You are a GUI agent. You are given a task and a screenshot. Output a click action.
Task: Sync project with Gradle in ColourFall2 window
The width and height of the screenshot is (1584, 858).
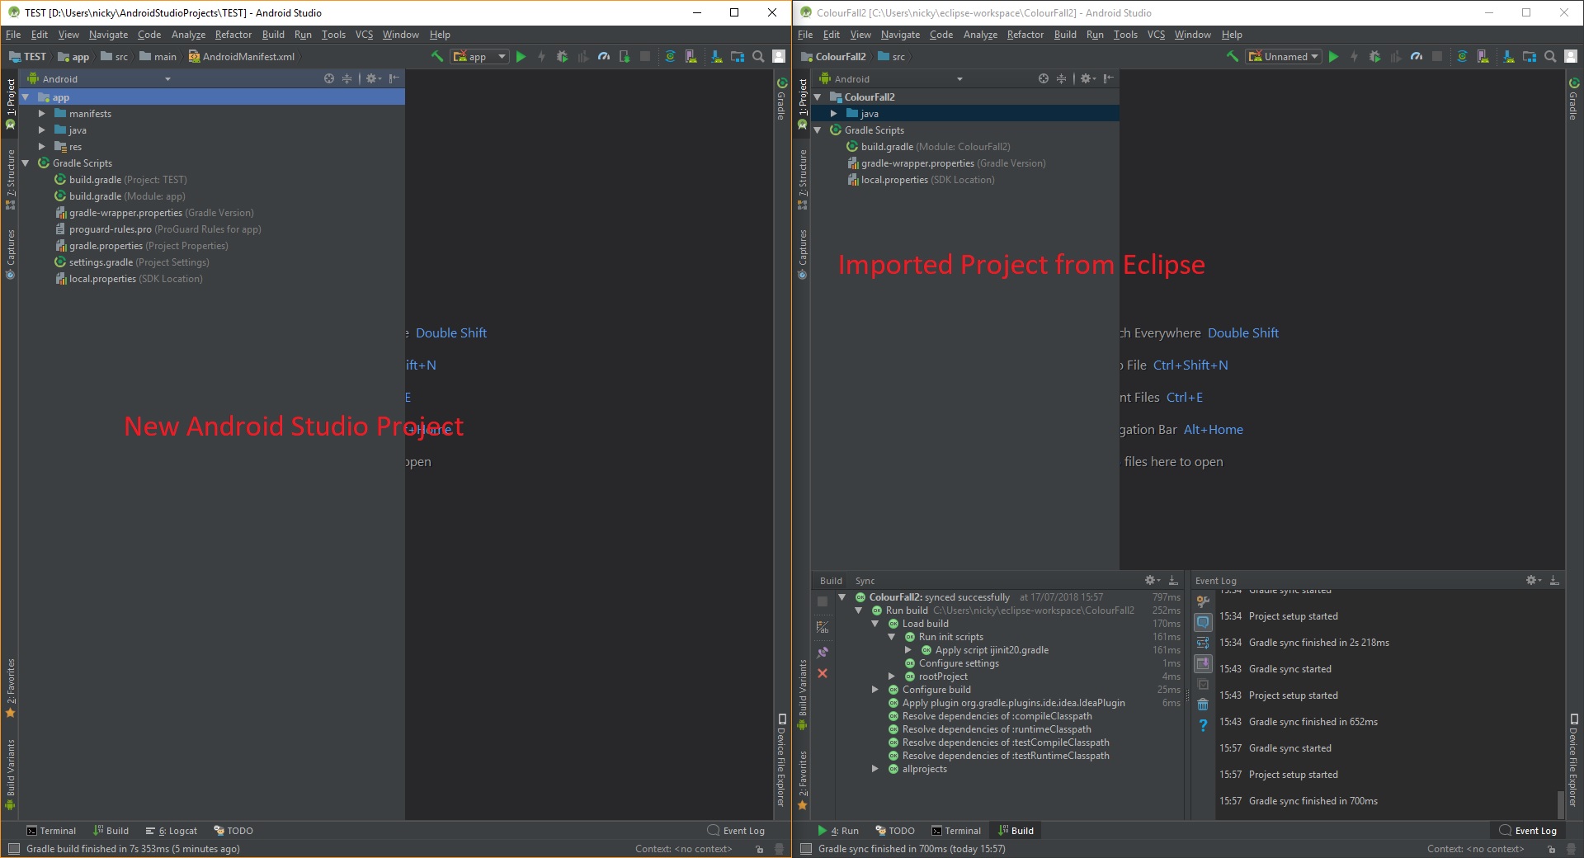tap(1462, 56)
